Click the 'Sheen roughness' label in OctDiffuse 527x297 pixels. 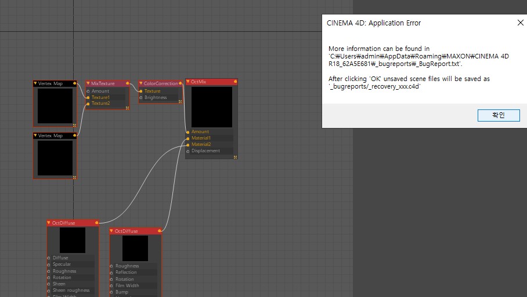pyautogui.click(x=71, y=290)
